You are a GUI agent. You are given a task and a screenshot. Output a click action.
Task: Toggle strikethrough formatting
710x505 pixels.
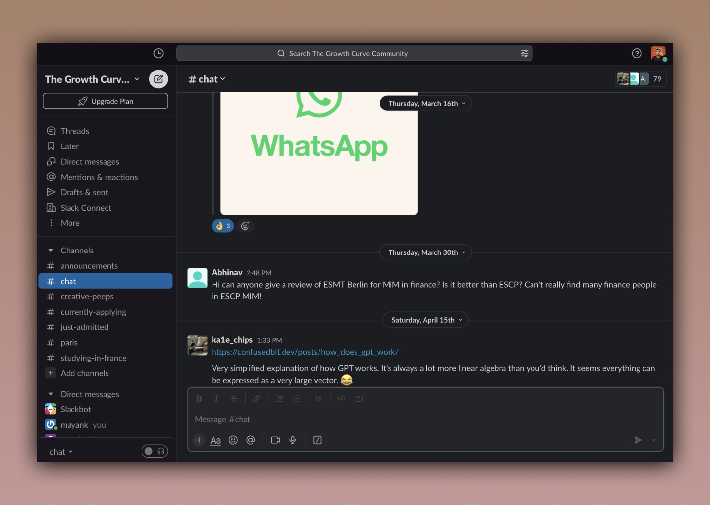tap(234, 398)
